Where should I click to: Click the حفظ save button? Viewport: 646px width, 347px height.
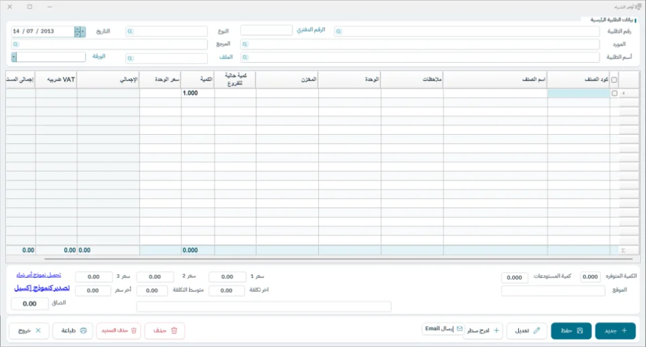571,331
